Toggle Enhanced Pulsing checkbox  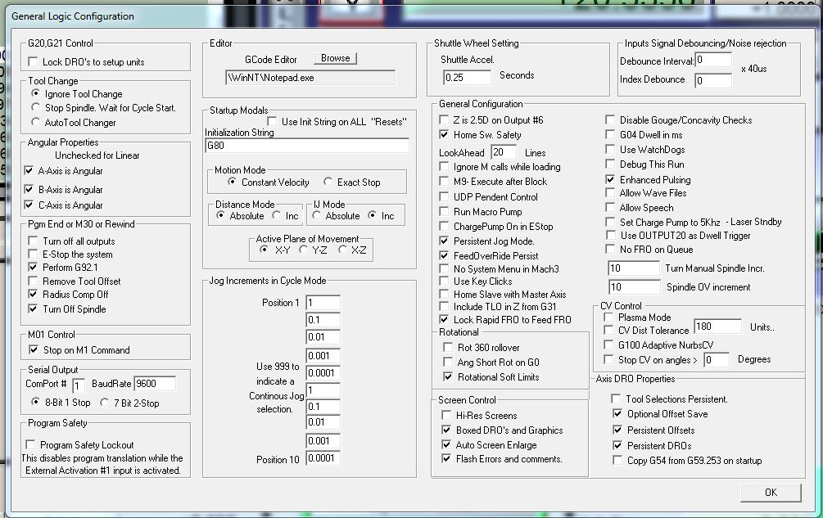[x=610, y=179]
